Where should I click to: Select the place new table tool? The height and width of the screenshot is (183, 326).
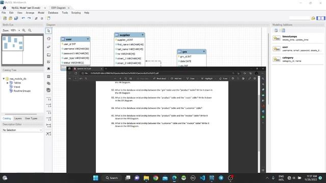49,77
